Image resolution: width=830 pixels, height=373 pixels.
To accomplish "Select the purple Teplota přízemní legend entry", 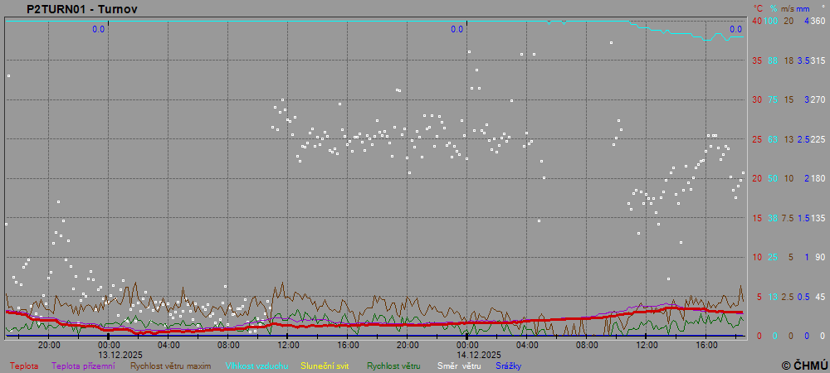I will point(85,365).
